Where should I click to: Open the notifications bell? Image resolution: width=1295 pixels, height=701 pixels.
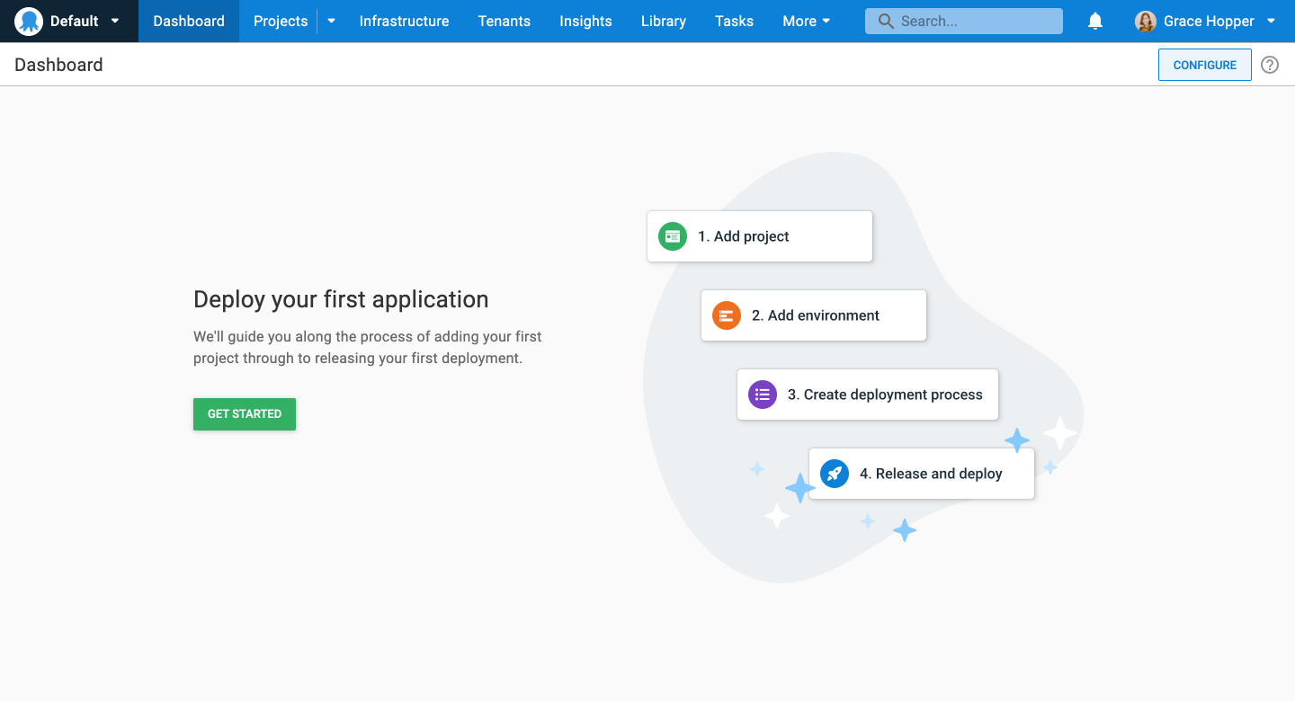(1095, 21)
